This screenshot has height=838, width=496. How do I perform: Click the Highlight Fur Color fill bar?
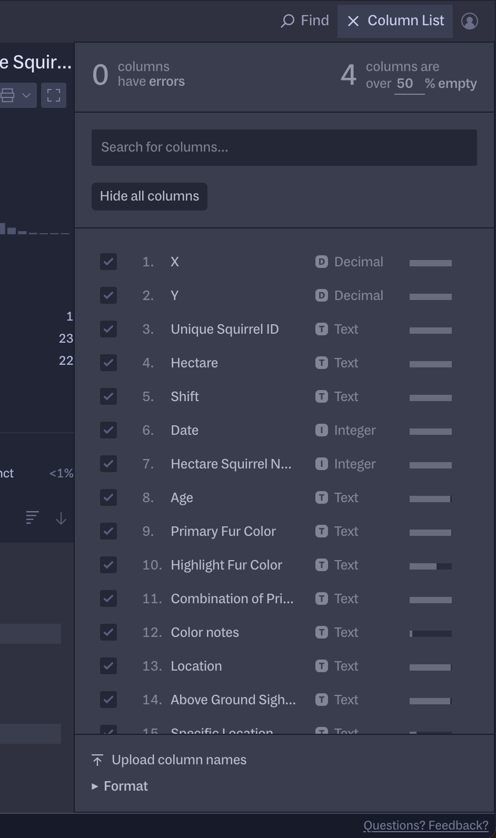pyautogui.click(x=431, y=566)
